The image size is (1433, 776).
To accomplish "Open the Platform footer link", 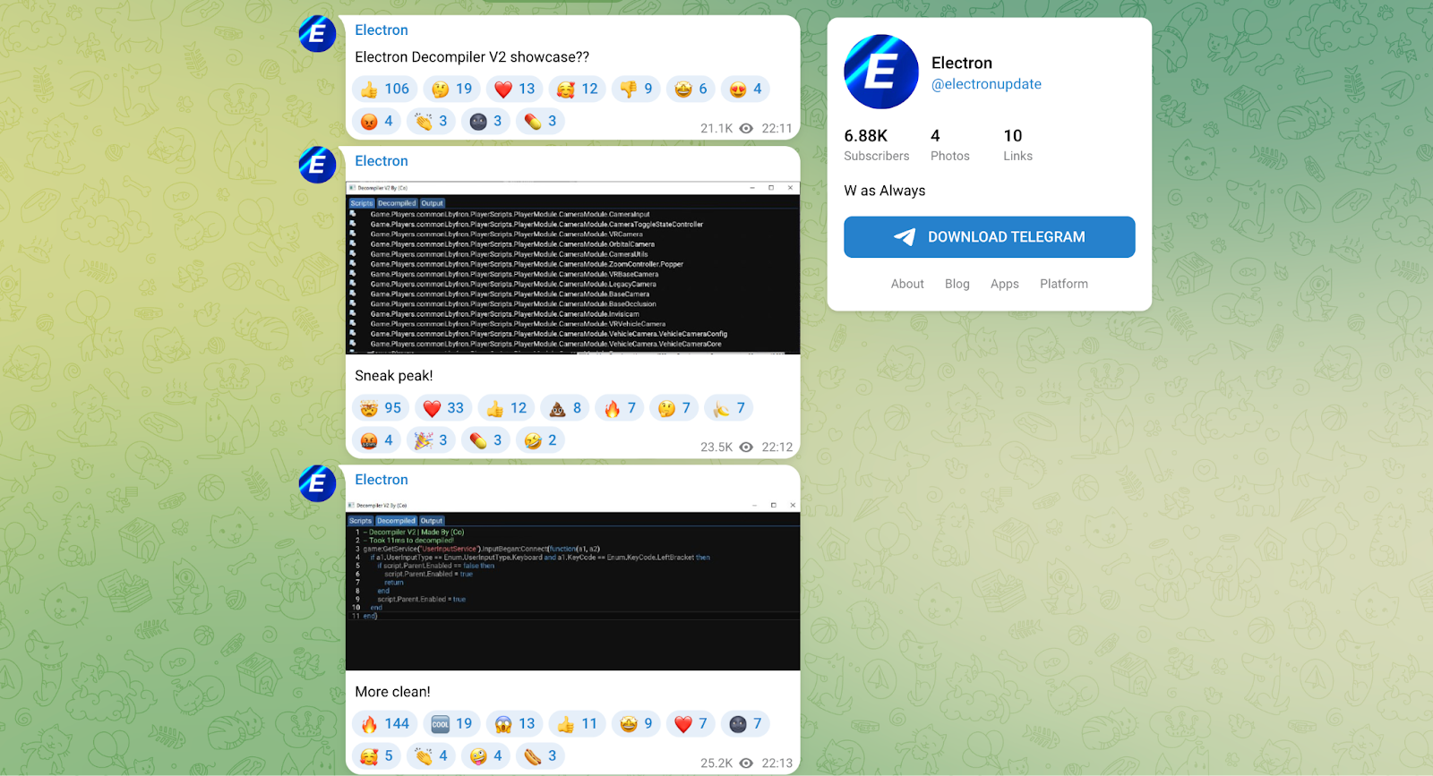I will coord(1063,284).
